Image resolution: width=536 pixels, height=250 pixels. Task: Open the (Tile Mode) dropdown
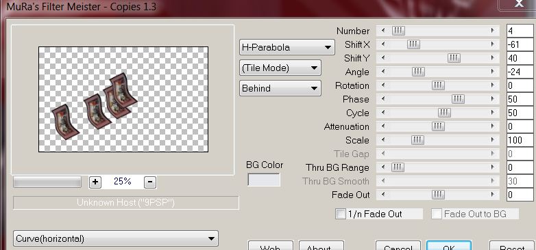click(x=280, y=68)
